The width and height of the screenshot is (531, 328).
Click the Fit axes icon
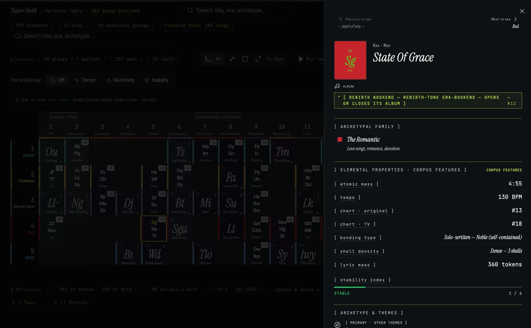coord(208,59)
